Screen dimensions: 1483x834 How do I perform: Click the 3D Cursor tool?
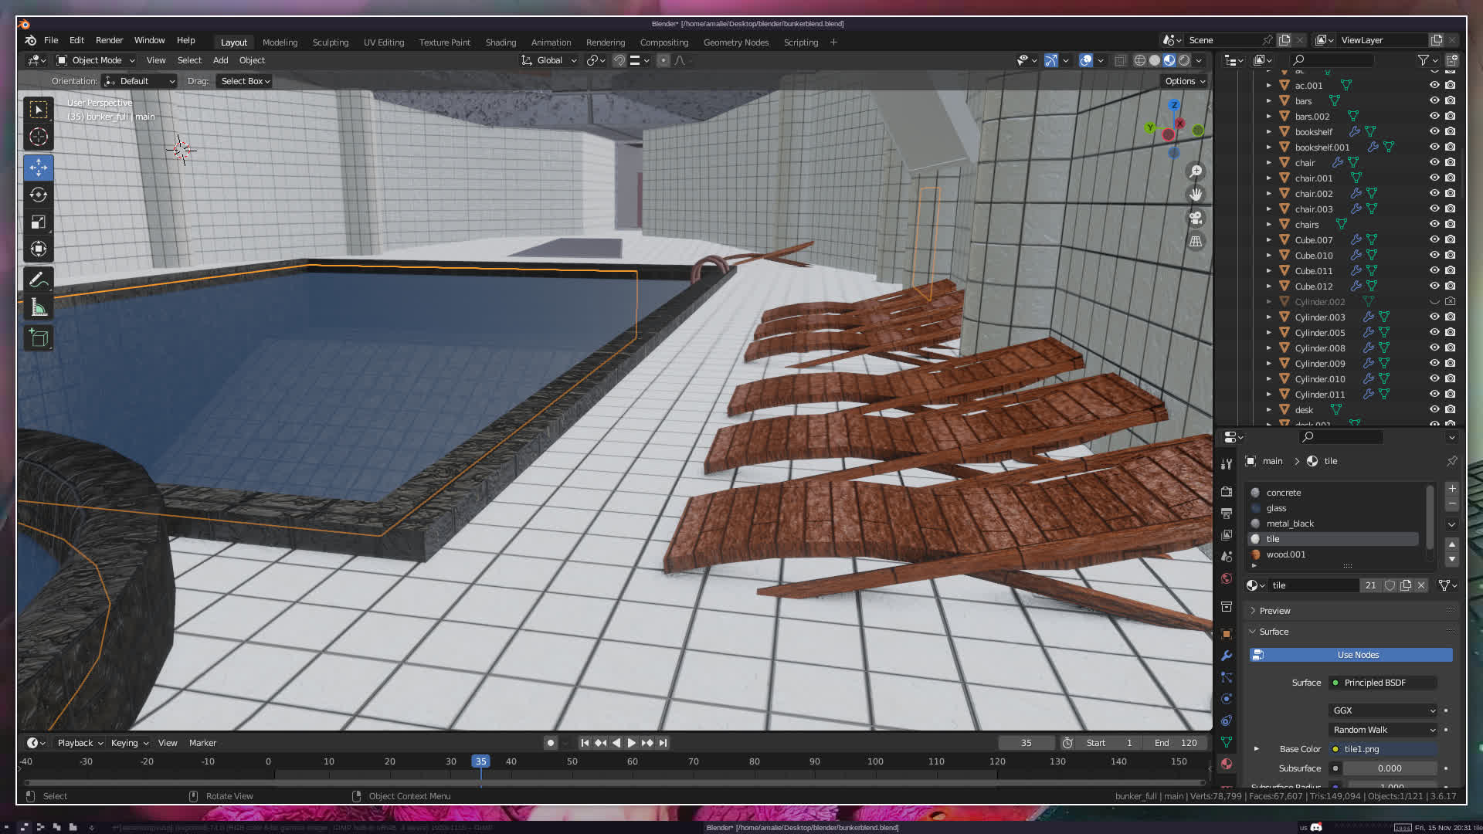39,137
